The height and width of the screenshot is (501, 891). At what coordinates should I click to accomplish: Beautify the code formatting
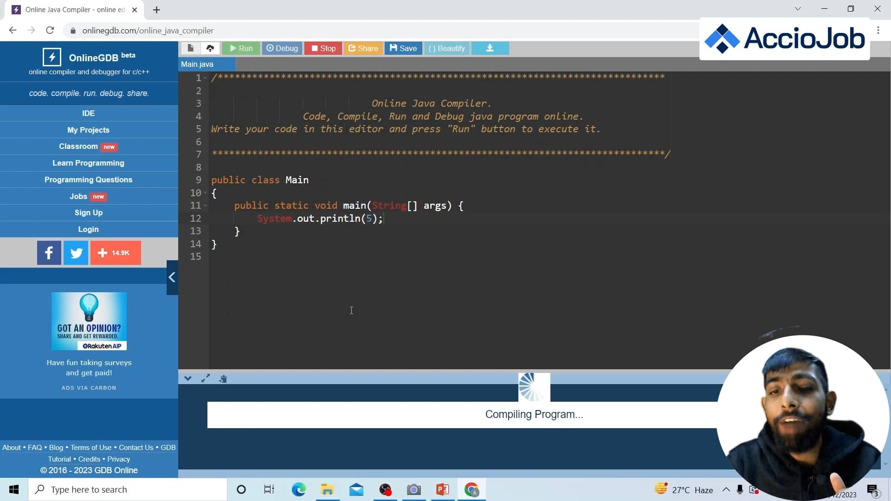pos(446,48)
